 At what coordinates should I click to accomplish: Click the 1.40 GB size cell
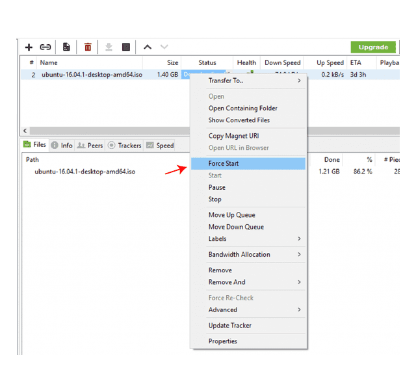[168, 75]
